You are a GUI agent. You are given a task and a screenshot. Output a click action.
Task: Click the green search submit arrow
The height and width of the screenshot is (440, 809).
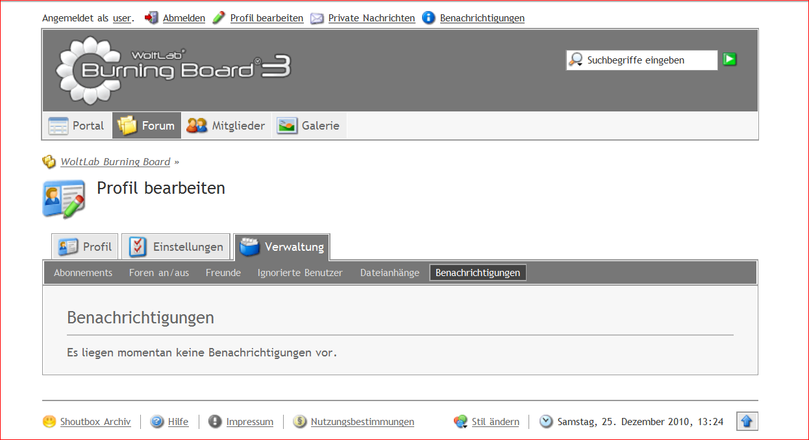click(x=730, y=60)
